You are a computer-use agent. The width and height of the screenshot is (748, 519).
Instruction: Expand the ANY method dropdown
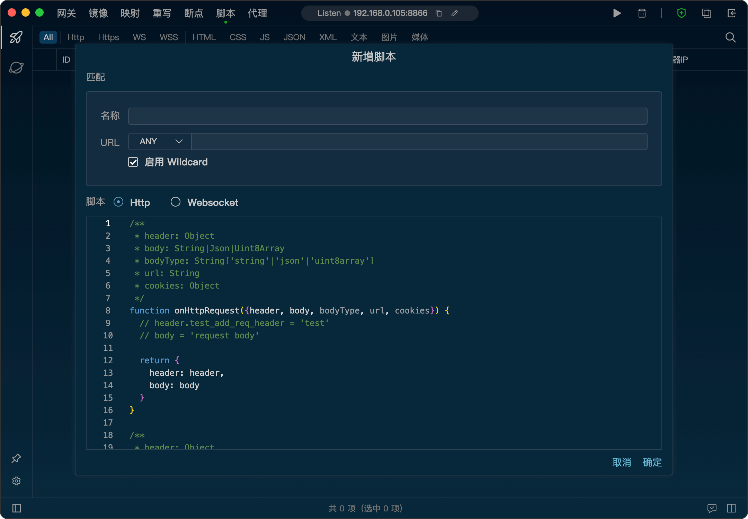tap(160, 142)
